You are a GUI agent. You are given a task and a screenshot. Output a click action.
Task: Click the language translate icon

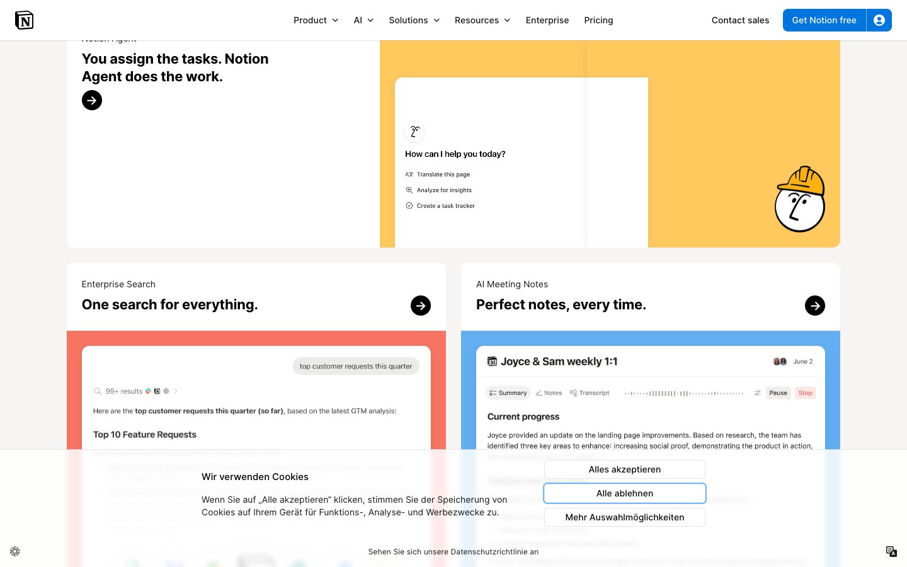tap(891, 551)
